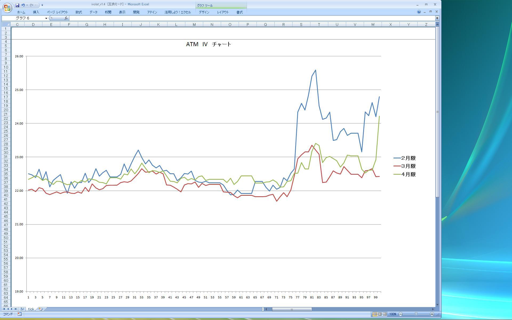The image size is (512, 320).
Task: Switch to Page Layout view mode
Action: (380, 314)
